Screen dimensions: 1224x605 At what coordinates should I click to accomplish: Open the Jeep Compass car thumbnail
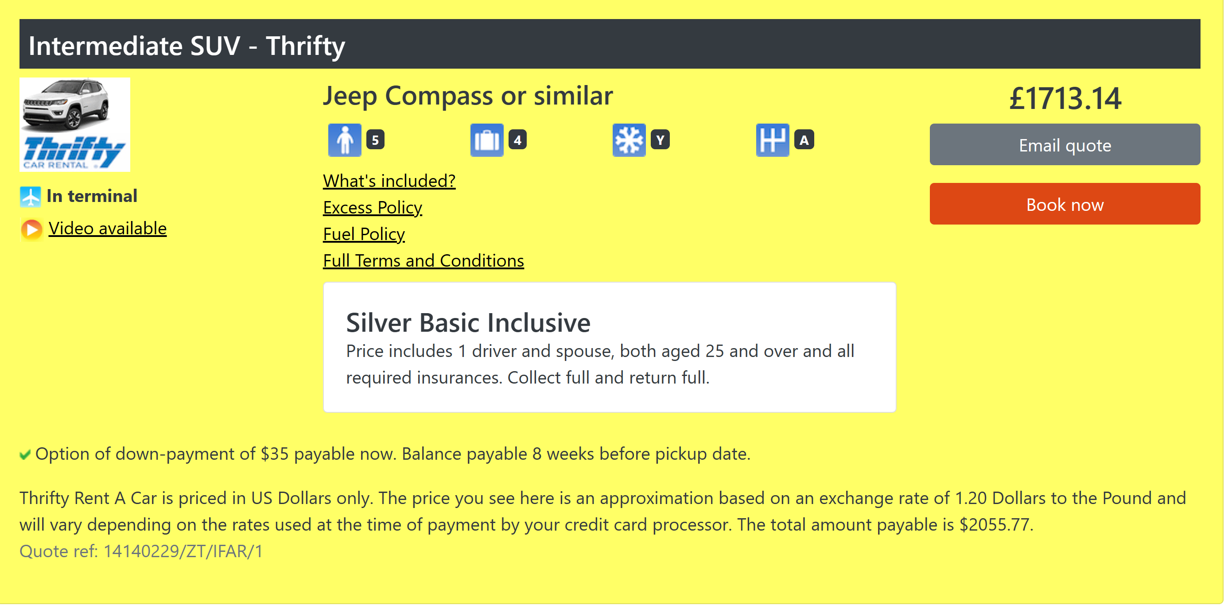coord(66,104)
